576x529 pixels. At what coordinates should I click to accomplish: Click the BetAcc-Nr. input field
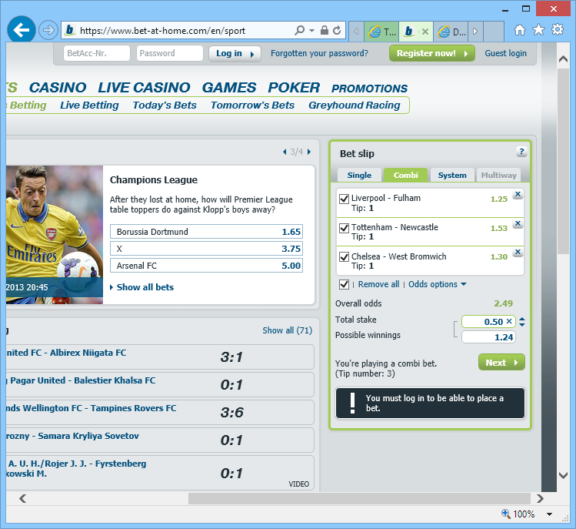[97, 53]
